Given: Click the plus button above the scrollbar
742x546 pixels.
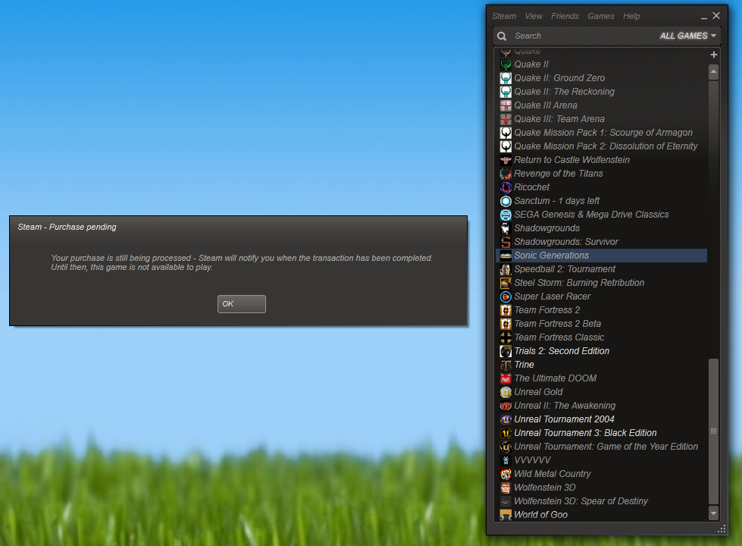Looking at the screenshot, I should click(x=714, y=55).
